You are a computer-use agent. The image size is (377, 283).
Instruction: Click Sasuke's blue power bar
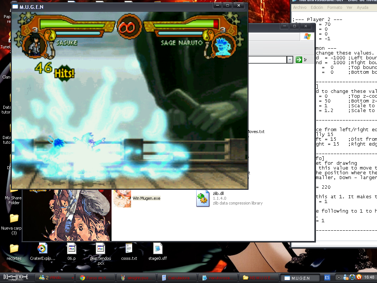click(x=78, y=33)
